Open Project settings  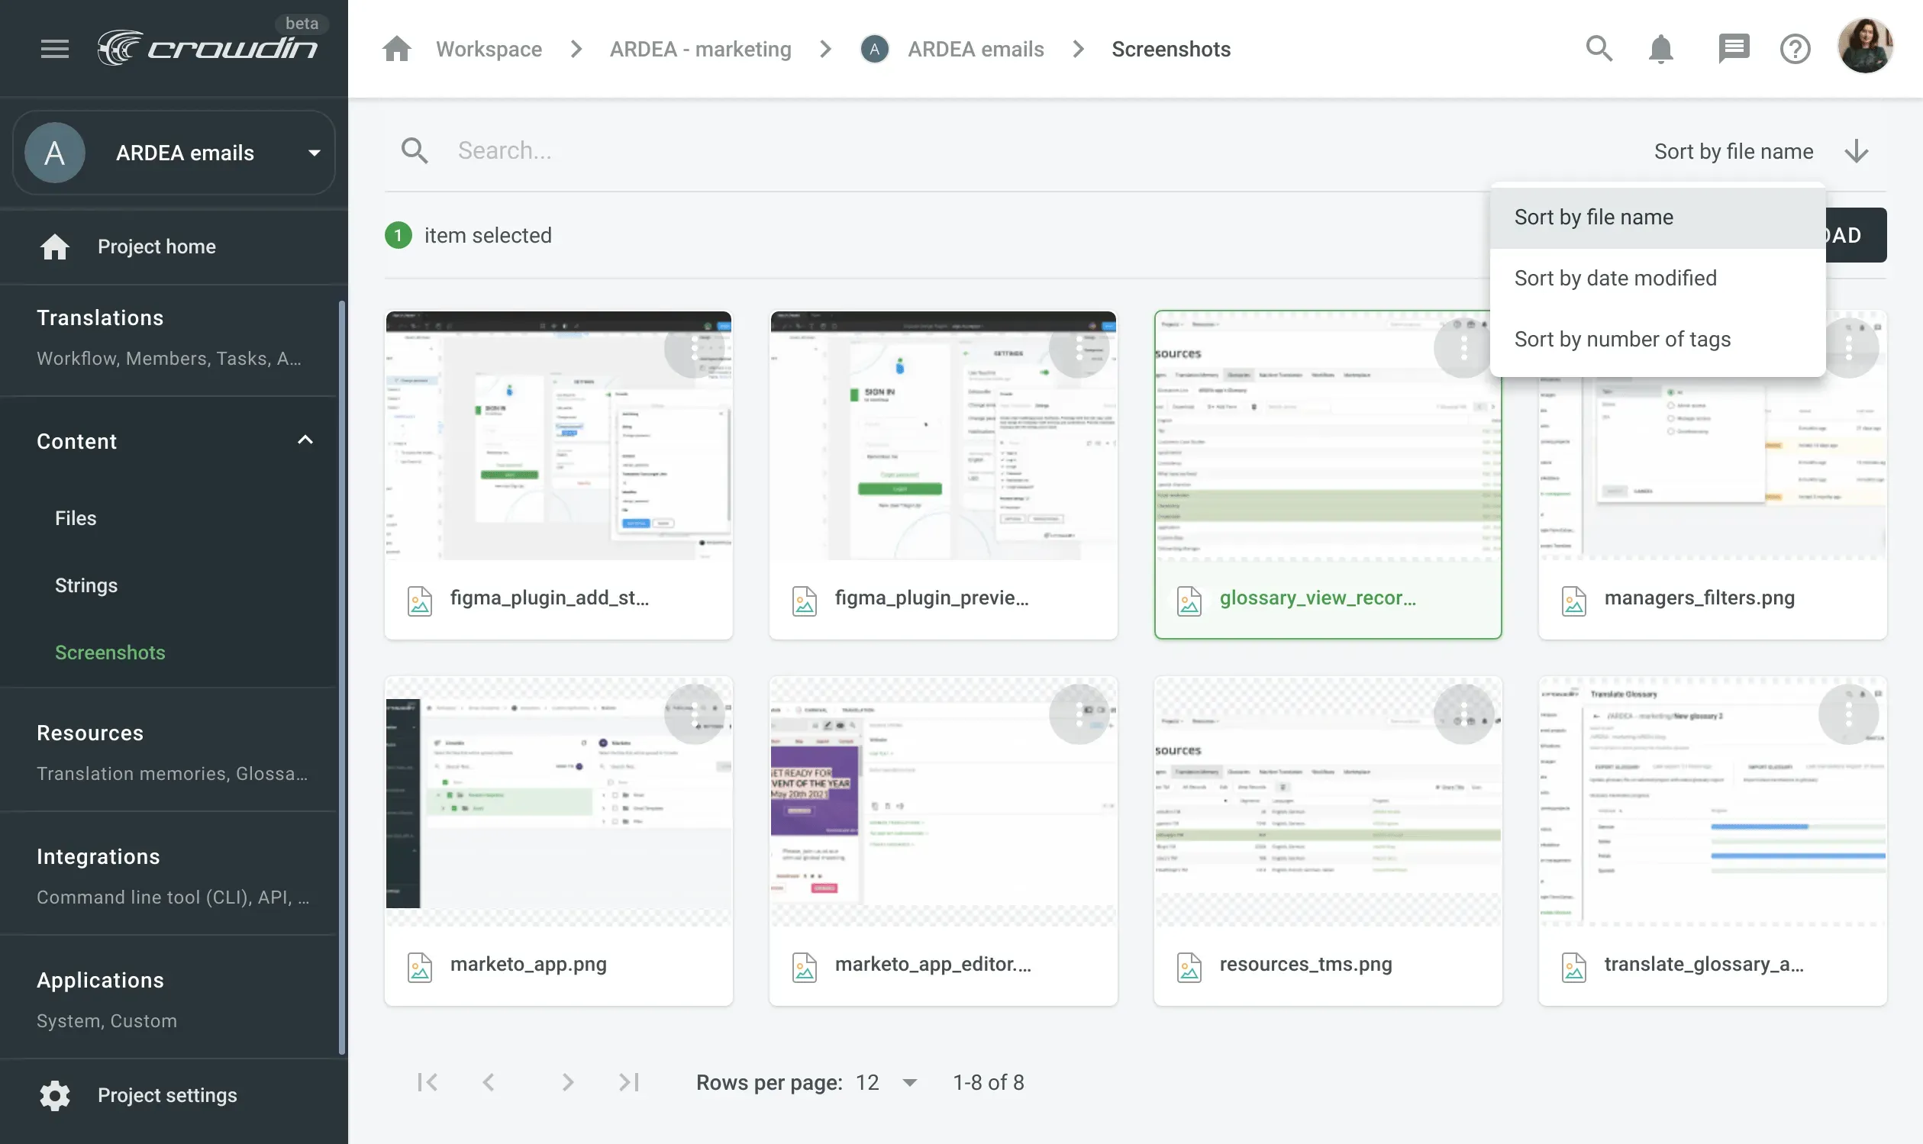pyautogui.click(x=166, y=1094)
